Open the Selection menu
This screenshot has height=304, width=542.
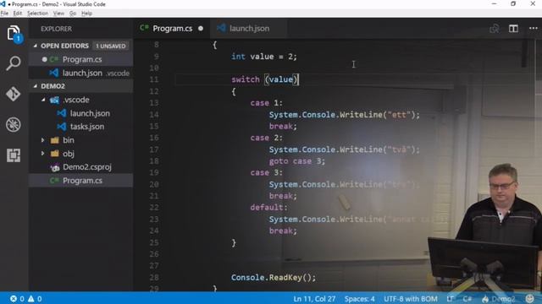click(37, 14)
